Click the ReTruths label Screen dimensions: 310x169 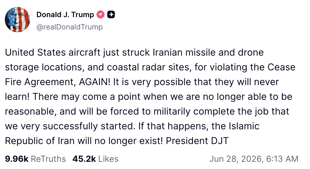click(x=48, y=159)
